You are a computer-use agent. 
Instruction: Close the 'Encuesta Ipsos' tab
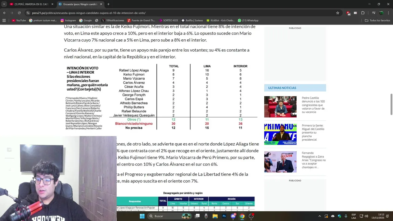coord(101,4)
